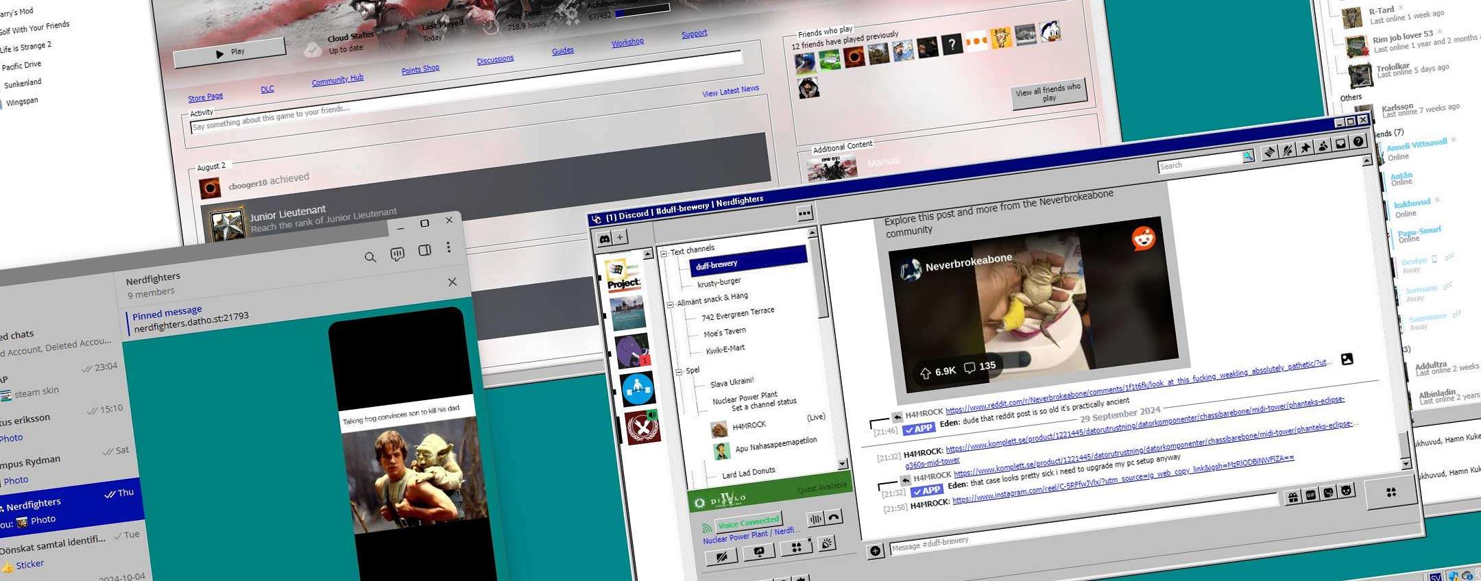Disconnect voice call with hang-up icon
The image size is (1481, 581).
tap(834, 518)
